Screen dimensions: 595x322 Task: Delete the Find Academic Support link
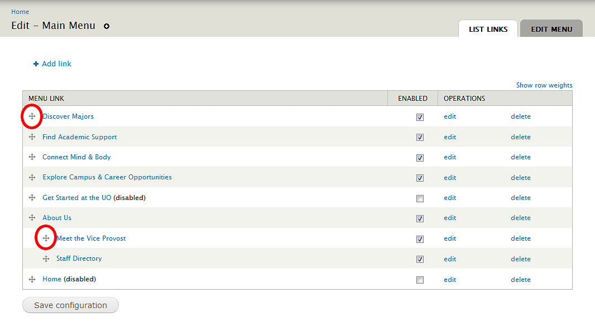(x=520, y=137)
